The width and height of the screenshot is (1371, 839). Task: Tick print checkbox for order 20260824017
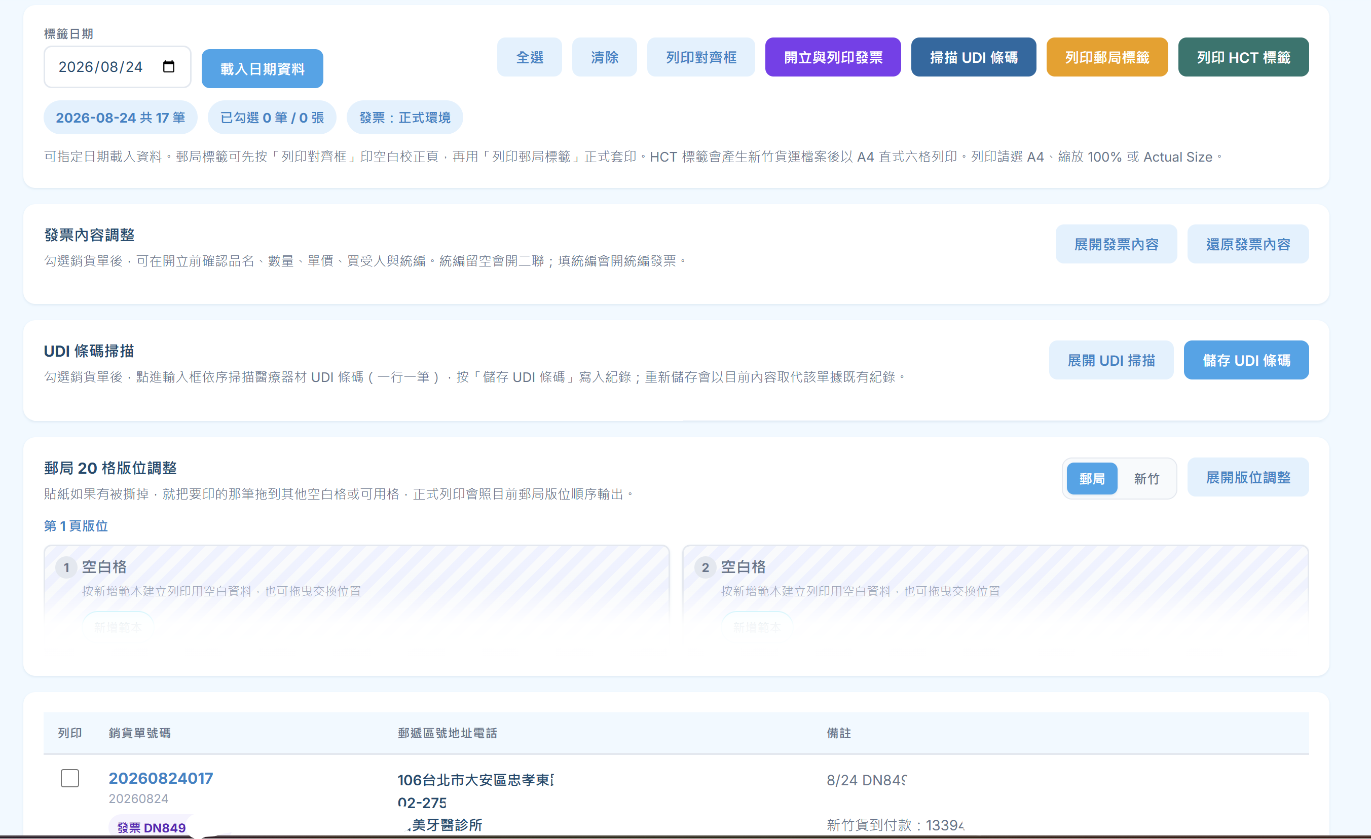click(70, 778)
